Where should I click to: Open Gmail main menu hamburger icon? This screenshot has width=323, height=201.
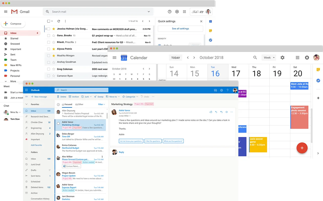pyautogui.click(x=6, y=12)
